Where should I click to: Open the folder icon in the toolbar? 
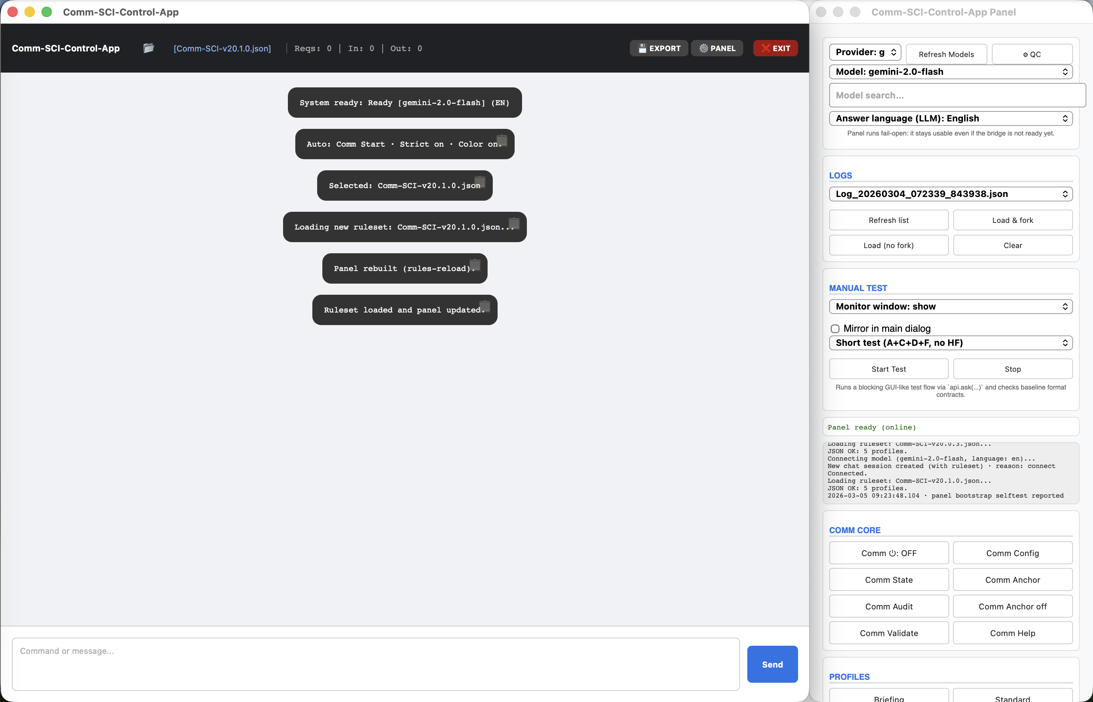click(148, 48)
